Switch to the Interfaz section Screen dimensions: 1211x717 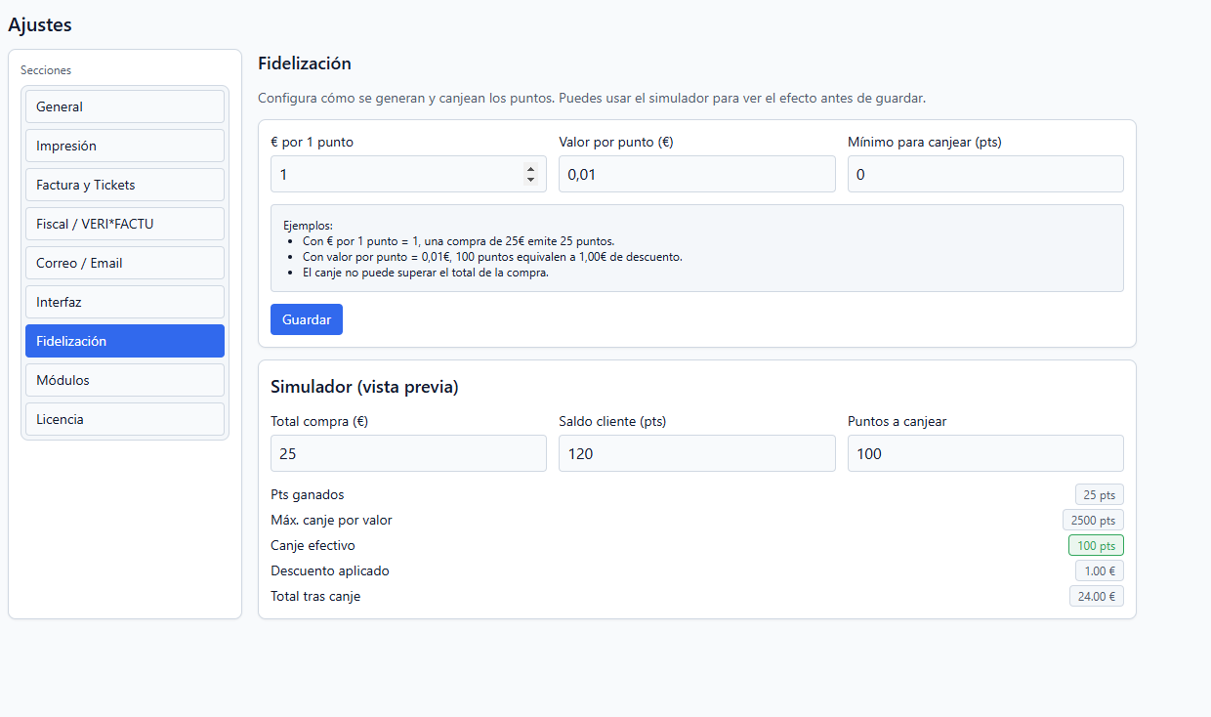[x=125, y=302]
